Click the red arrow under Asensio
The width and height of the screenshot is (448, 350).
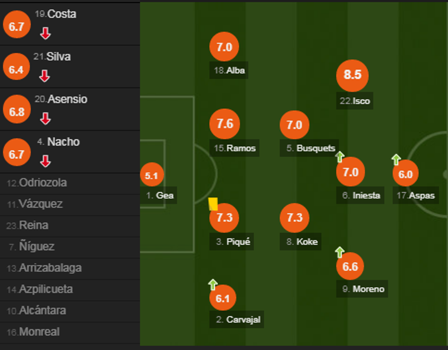pyautogui.click(x=45, y=119)
